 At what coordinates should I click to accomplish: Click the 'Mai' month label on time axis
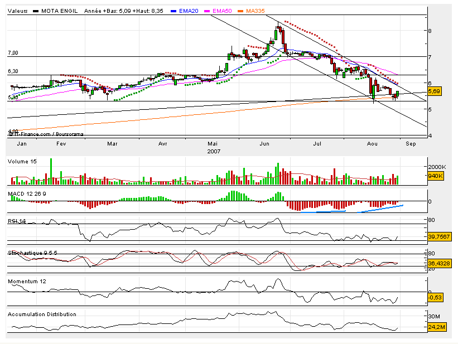click(x=213, y=144)
